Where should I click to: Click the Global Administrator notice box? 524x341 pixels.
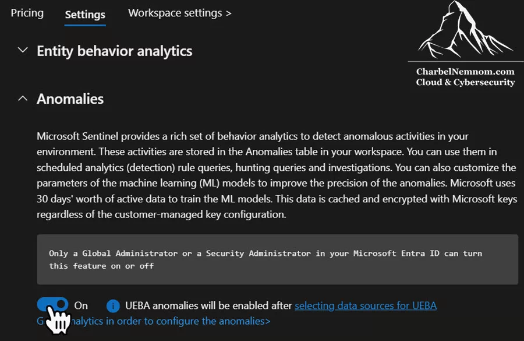(277, 259)
